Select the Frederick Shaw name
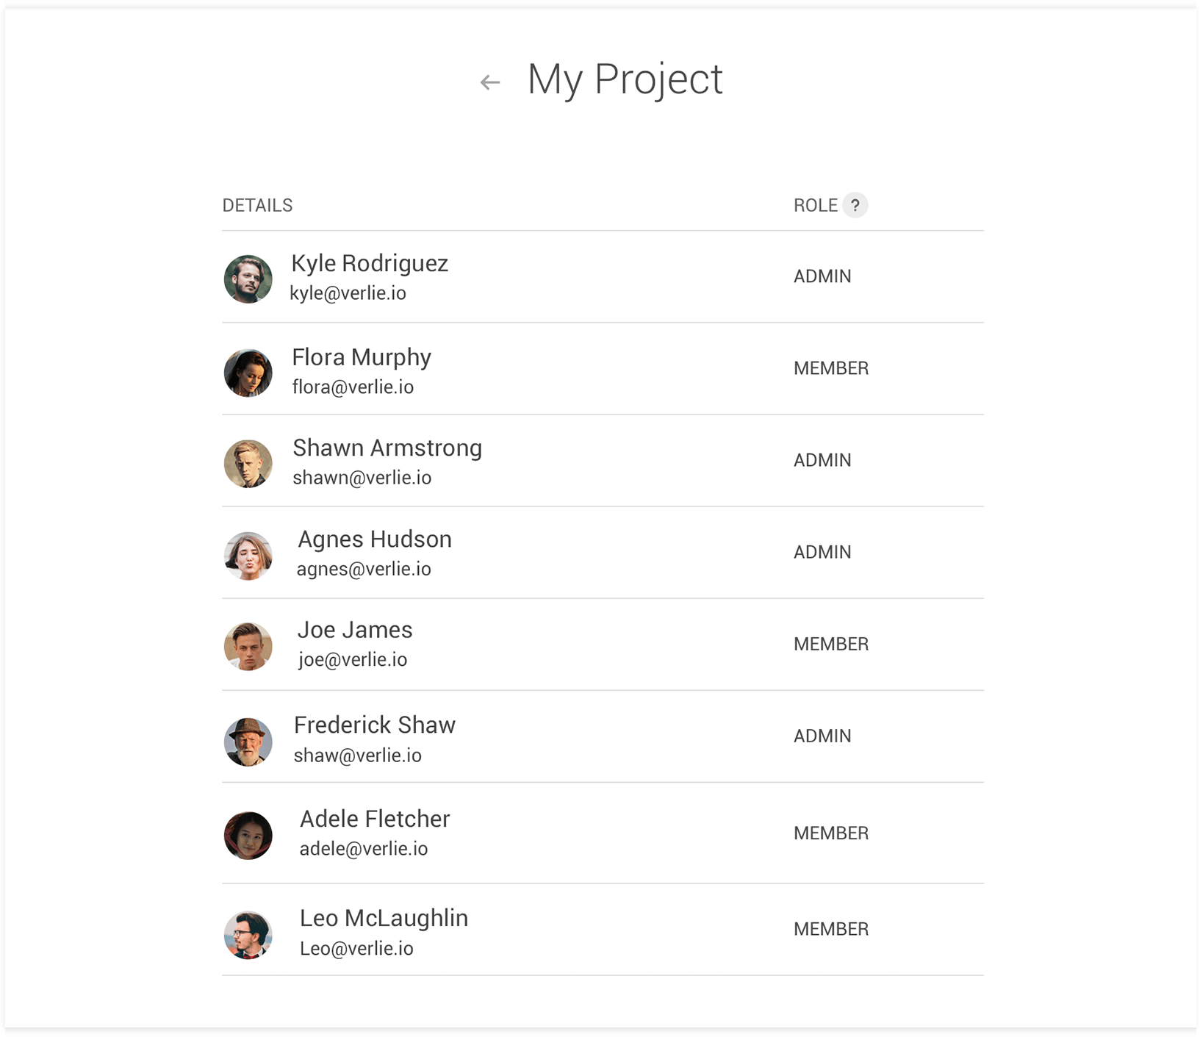Image resolution: width=1200 pixels, height=1037 pixels. pyautogui.click(x=375, y=725)
